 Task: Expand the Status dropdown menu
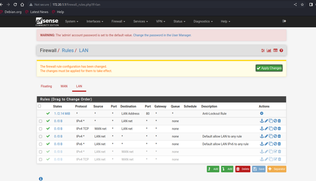[x=179, y=21]
